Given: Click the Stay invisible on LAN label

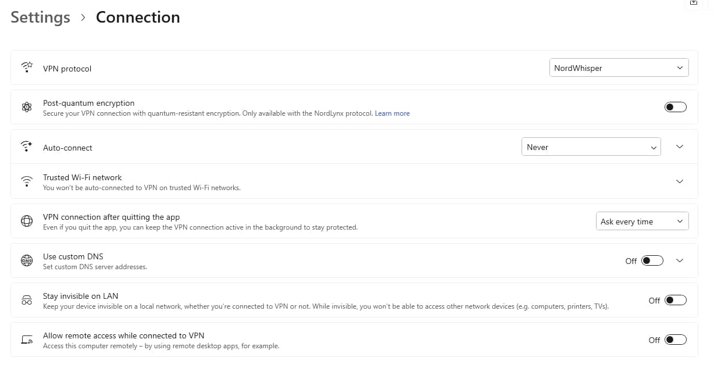Looking at the screenshot, I should (x=81, y=296).
